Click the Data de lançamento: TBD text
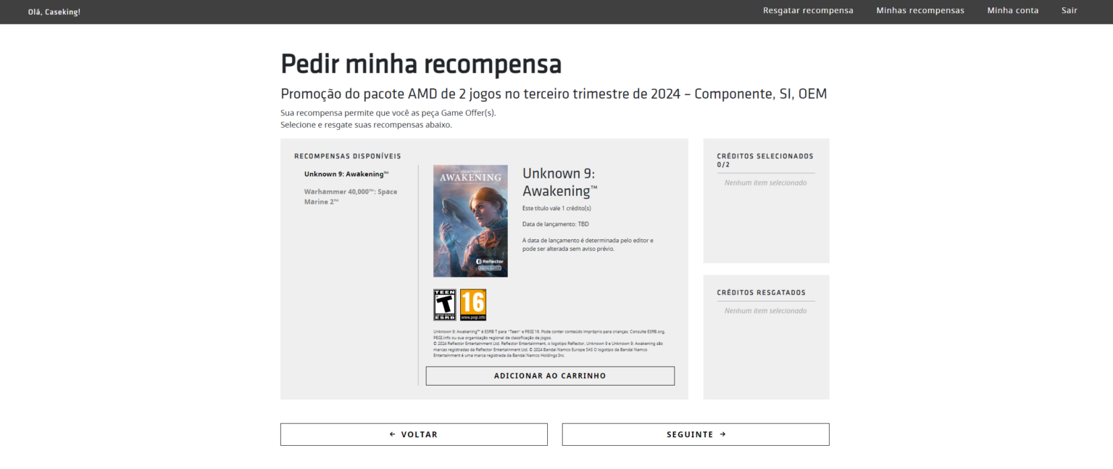The width and height of the screenshot is (1113, 469). point(555,224)
